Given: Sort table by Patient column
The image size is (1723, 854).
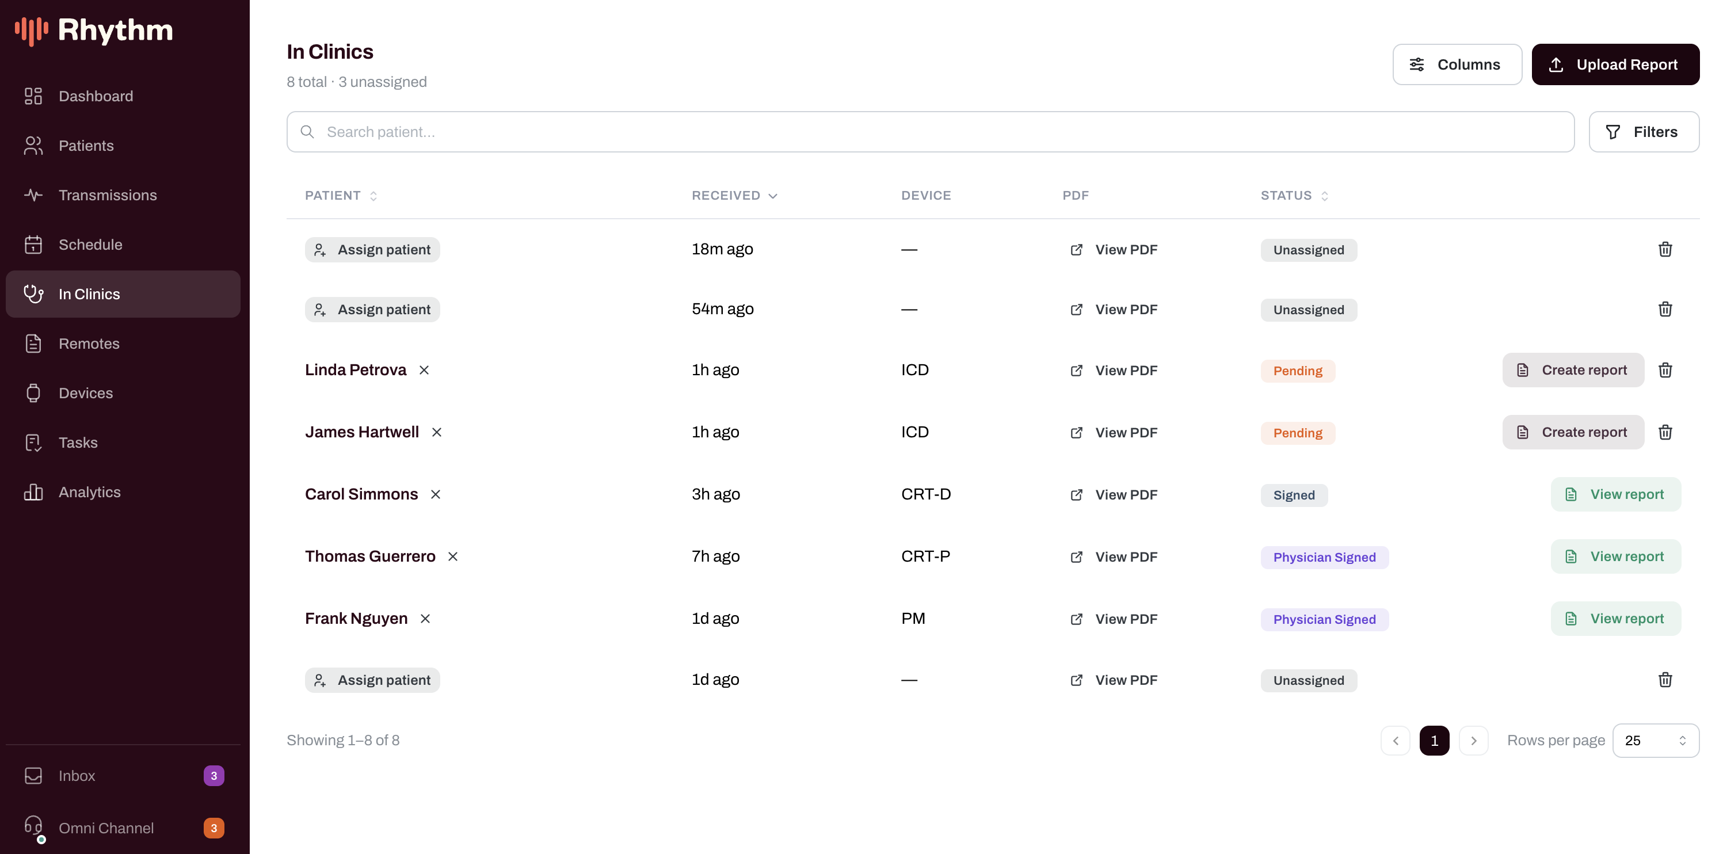Looking at the screenshot, I should tap(341, 195).
